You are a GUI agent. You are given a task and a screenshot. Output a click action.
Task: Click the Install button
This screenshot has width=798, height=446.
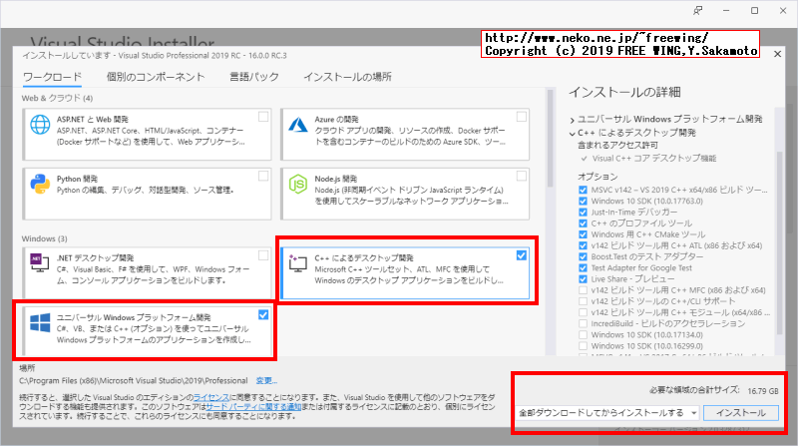tap(741, 413)
